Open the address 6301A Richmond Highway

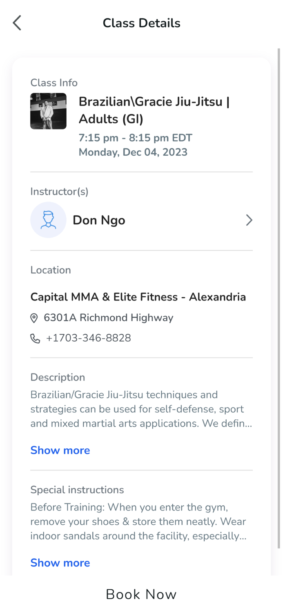coord(109,318)
